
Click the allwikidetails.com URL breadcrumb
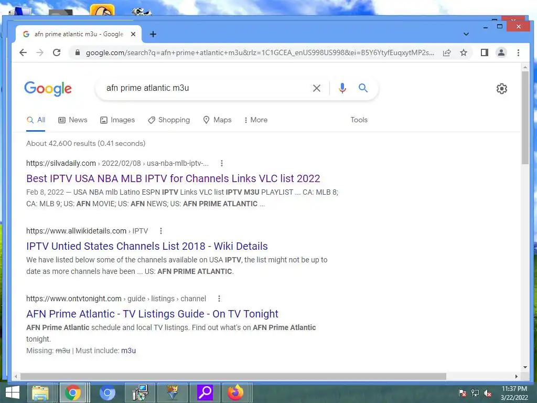point(87,231)
